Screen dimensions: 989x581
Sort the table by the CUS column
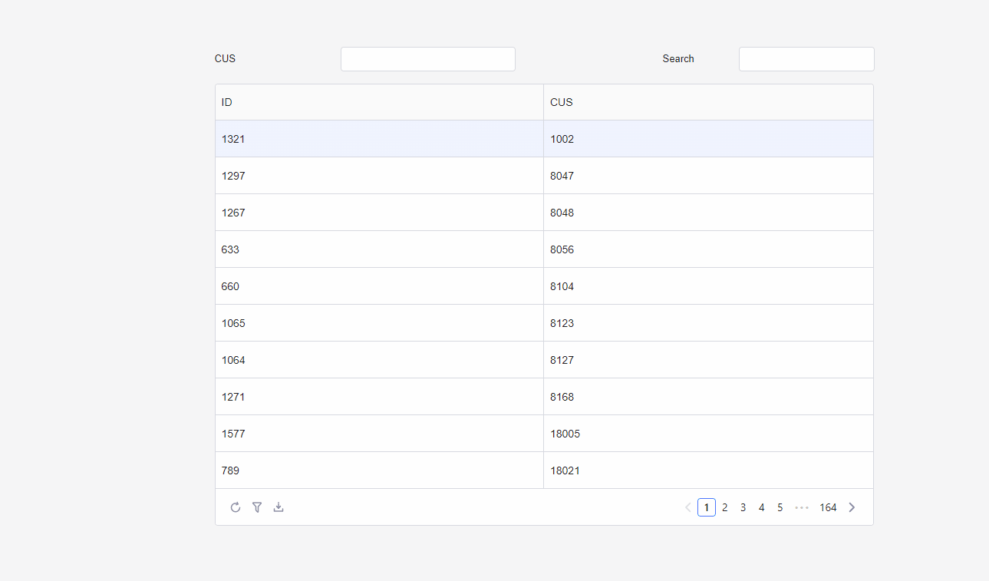[x=561, y=102]
